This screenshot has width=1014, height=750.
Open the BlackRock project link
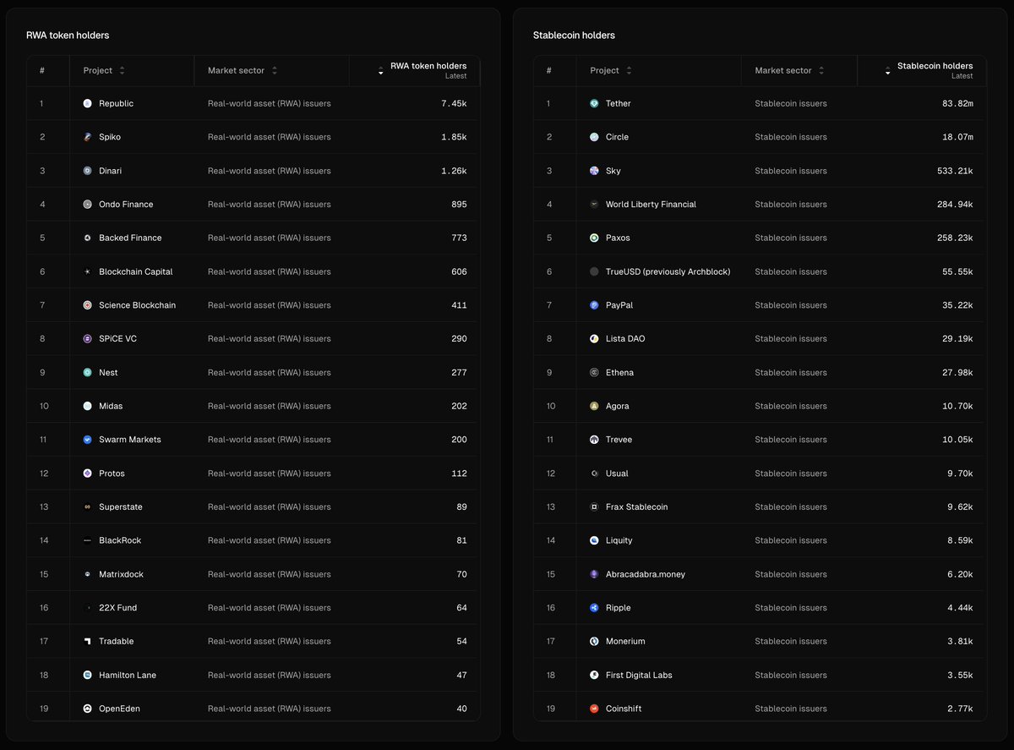(120, 540)
